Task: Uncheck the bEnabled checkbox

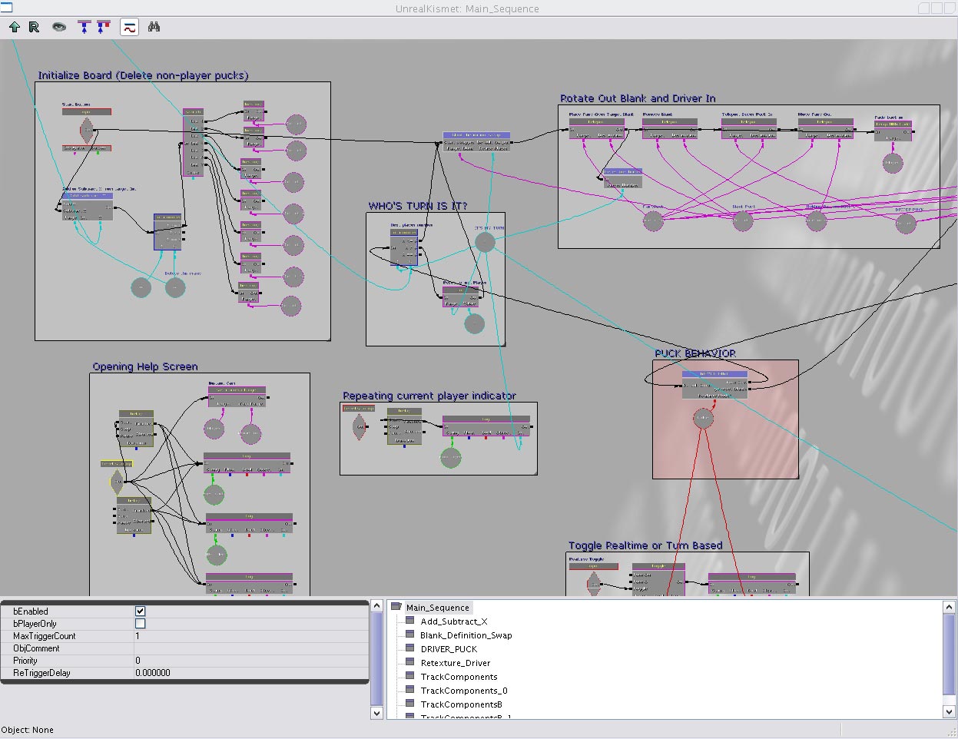Action: [x=140, y=611]
